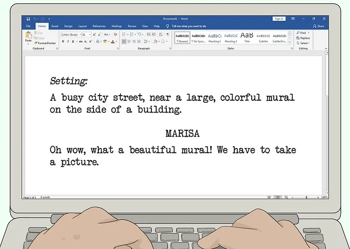Screen dimensions: 350x249
Task: Apply the Heading 1 style
Action: (215, 37)
